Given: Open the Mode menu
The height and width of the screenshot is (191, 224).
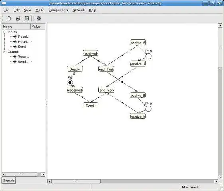Looking at the screenshot, I should tap(40, 10).
